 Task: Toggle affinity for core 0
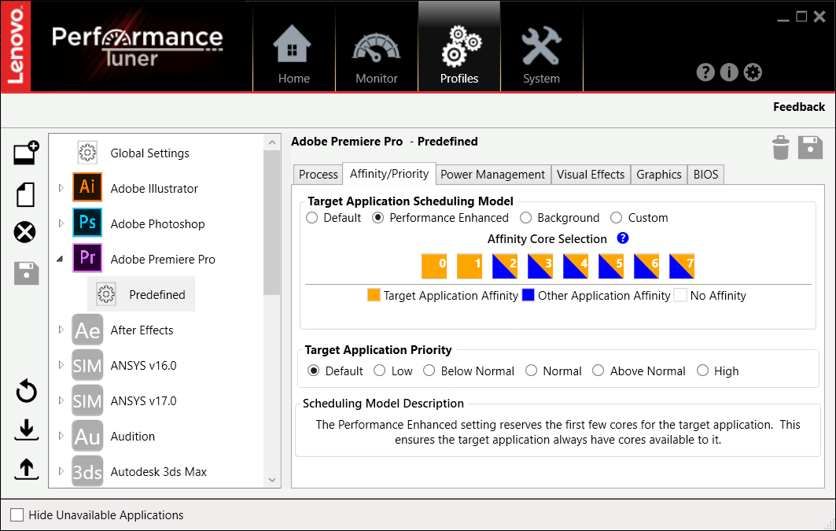click(x=434, y=266)
